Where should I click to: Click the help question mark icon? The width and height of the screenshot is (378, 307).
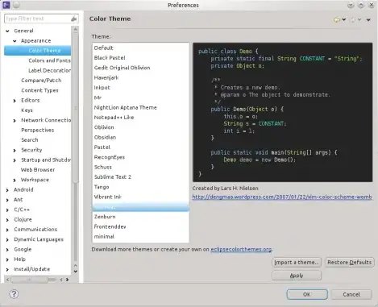(x=14, y=294)
